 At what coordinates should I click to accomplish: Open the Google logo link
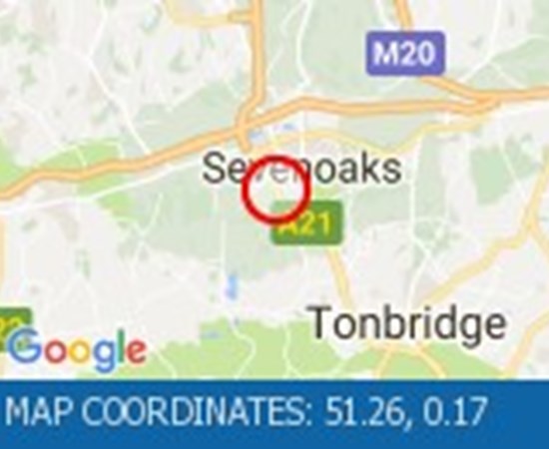tap(76, 350)
